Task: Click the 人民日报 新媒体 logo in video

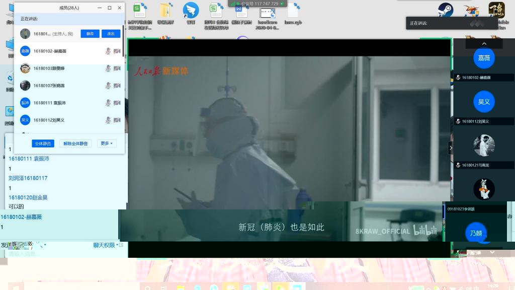Action: (x=161, y=71)
